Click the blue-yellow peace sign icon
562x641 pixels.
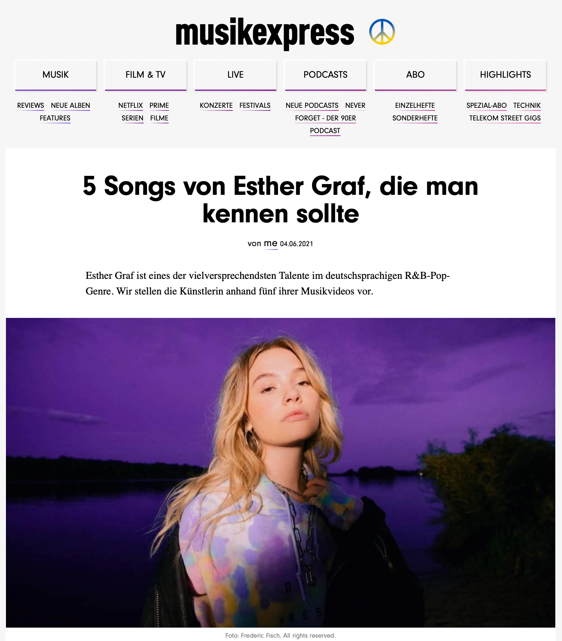coord(382,32)
